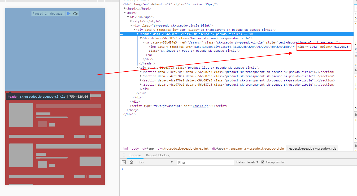Step over next function call icon
The height and width of the screenshot is (196, 357).
pos(75,14)
